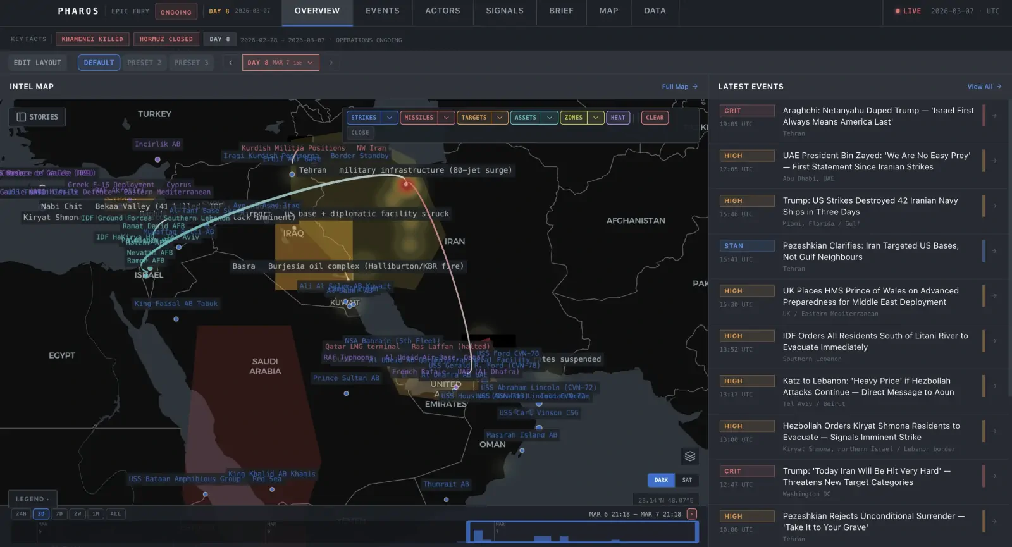Click the HORMUZ CLOSED key fact tag
1012x547 pixels.
[x=166, y=39]
